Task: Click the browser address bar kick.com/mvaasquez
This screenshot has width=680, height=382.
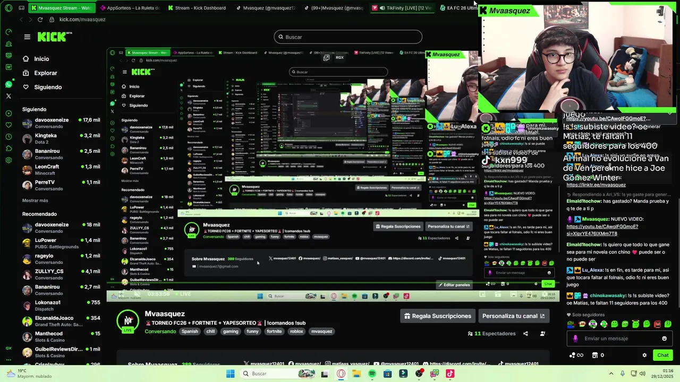Action: [x=82, y=20]
